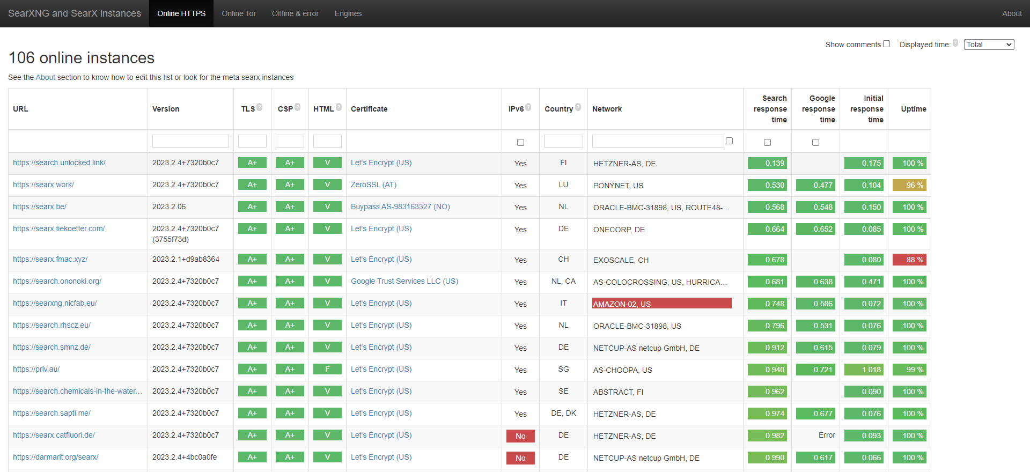Focus the Network filter text box
Viewport: 1030px width, 472px height.
coord(658,141)
